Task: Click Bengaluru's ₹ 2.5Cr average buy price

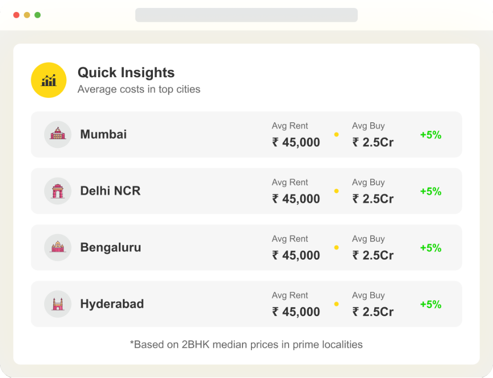Action: pos(373,255)
